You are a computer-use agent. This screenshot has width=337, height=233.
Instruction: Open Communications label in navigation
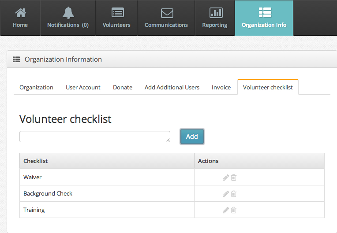(166, 25)
